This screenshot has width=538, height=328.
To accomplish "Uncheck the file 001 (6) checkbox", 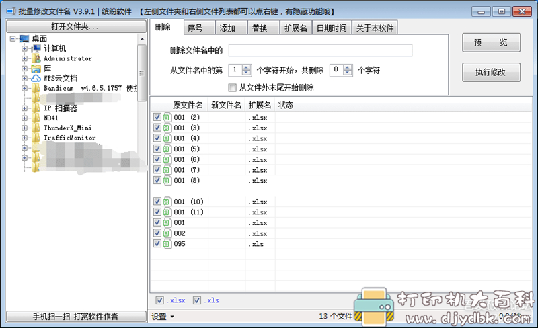I will [x=157, y=159].
